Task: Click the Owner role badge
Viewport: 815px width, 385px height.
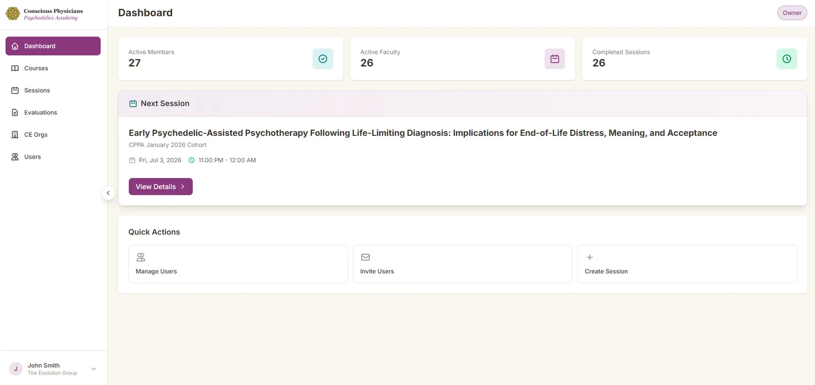Action: pos(792,13)
